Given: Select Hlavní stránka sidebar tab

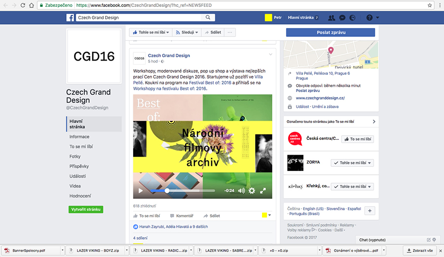Looking at the screenshot, I should pos(94,124).
